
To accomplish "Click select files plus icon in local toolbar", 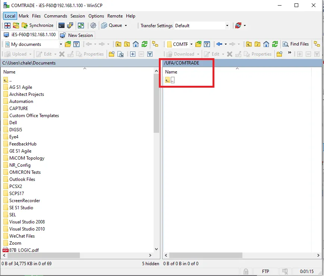I will tap(133, 54).
